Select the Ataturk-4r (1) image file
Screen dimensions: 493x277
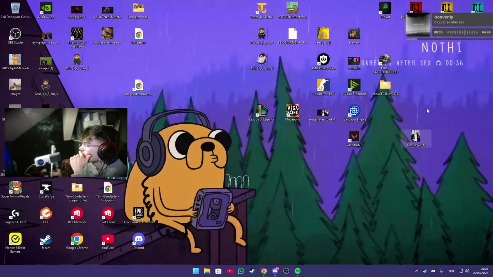tap(416, 139)
